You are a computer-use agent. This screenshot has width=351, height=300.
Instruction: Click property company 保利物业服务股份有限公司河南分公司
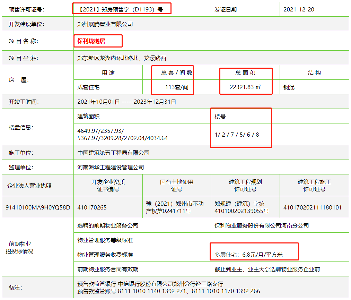pos(262,225)
